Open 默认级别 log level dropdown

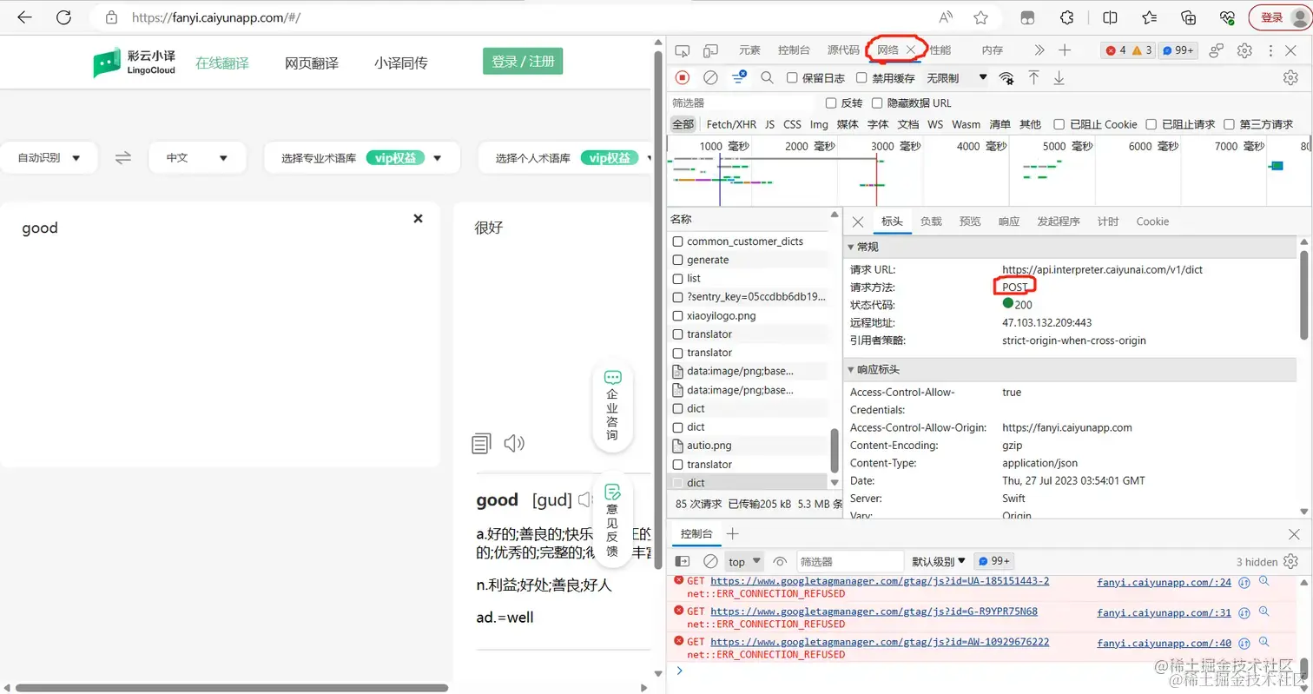click(939, 561)
